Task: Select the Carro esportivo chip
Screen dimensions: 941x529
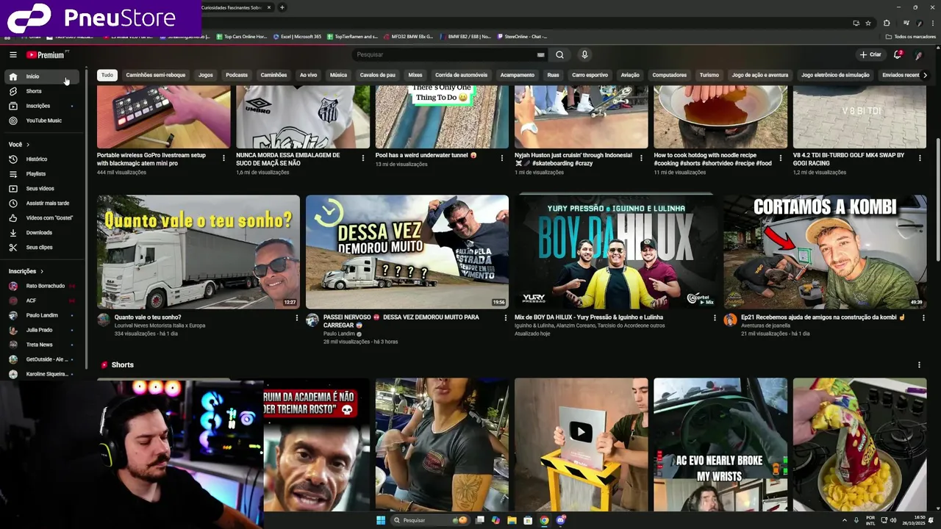Action: [590, 75]
